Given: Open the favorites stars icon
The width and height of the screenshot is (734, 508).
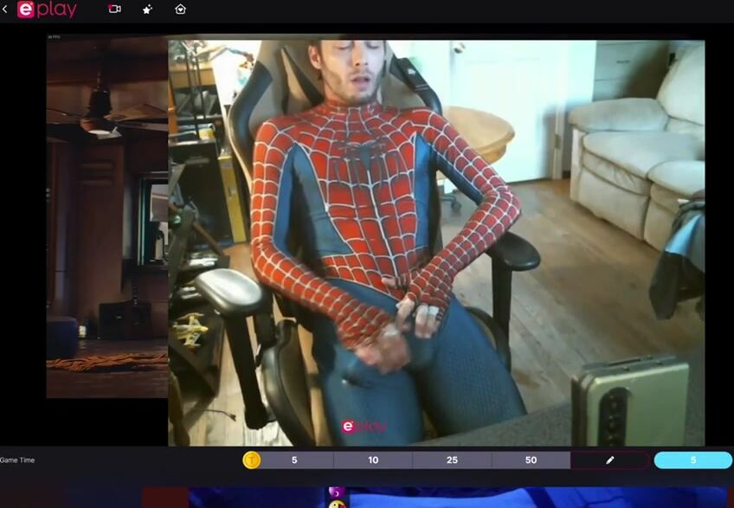Looking at the screenshot, I should click(147, 10).
